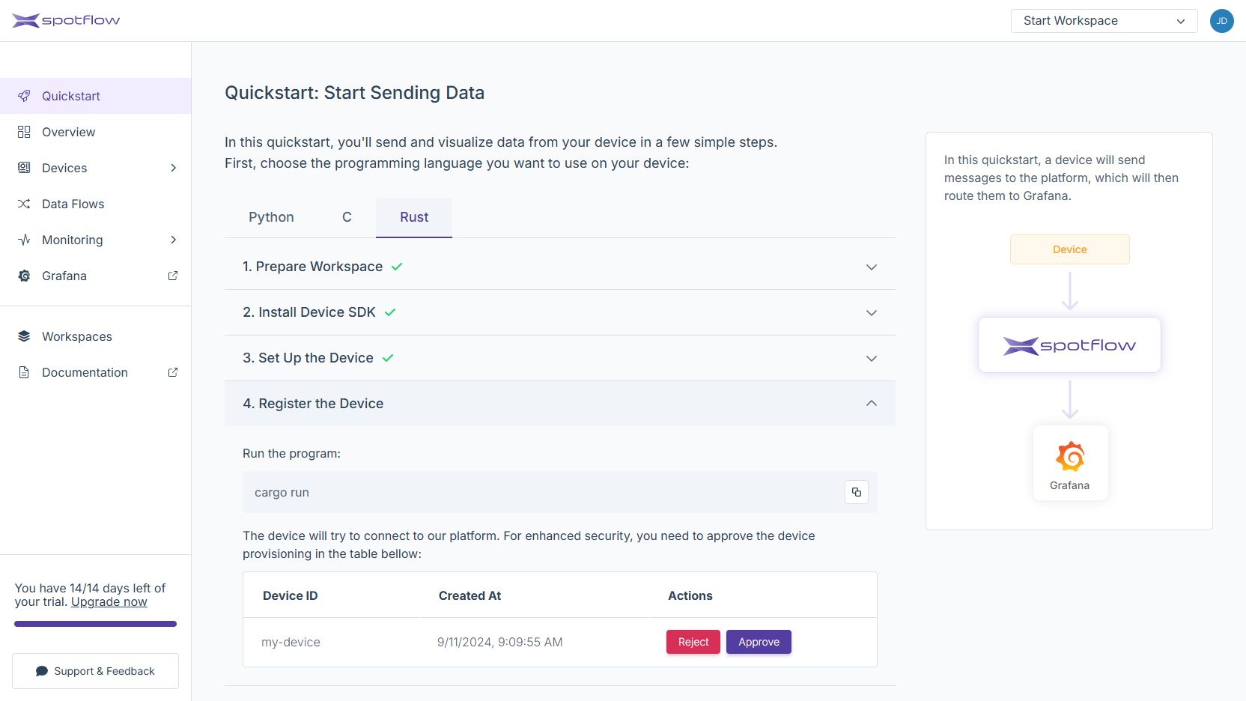This screenshot has width=1246, height=701.
Task: Click the Upgrade now link
Action: (109, 602)
